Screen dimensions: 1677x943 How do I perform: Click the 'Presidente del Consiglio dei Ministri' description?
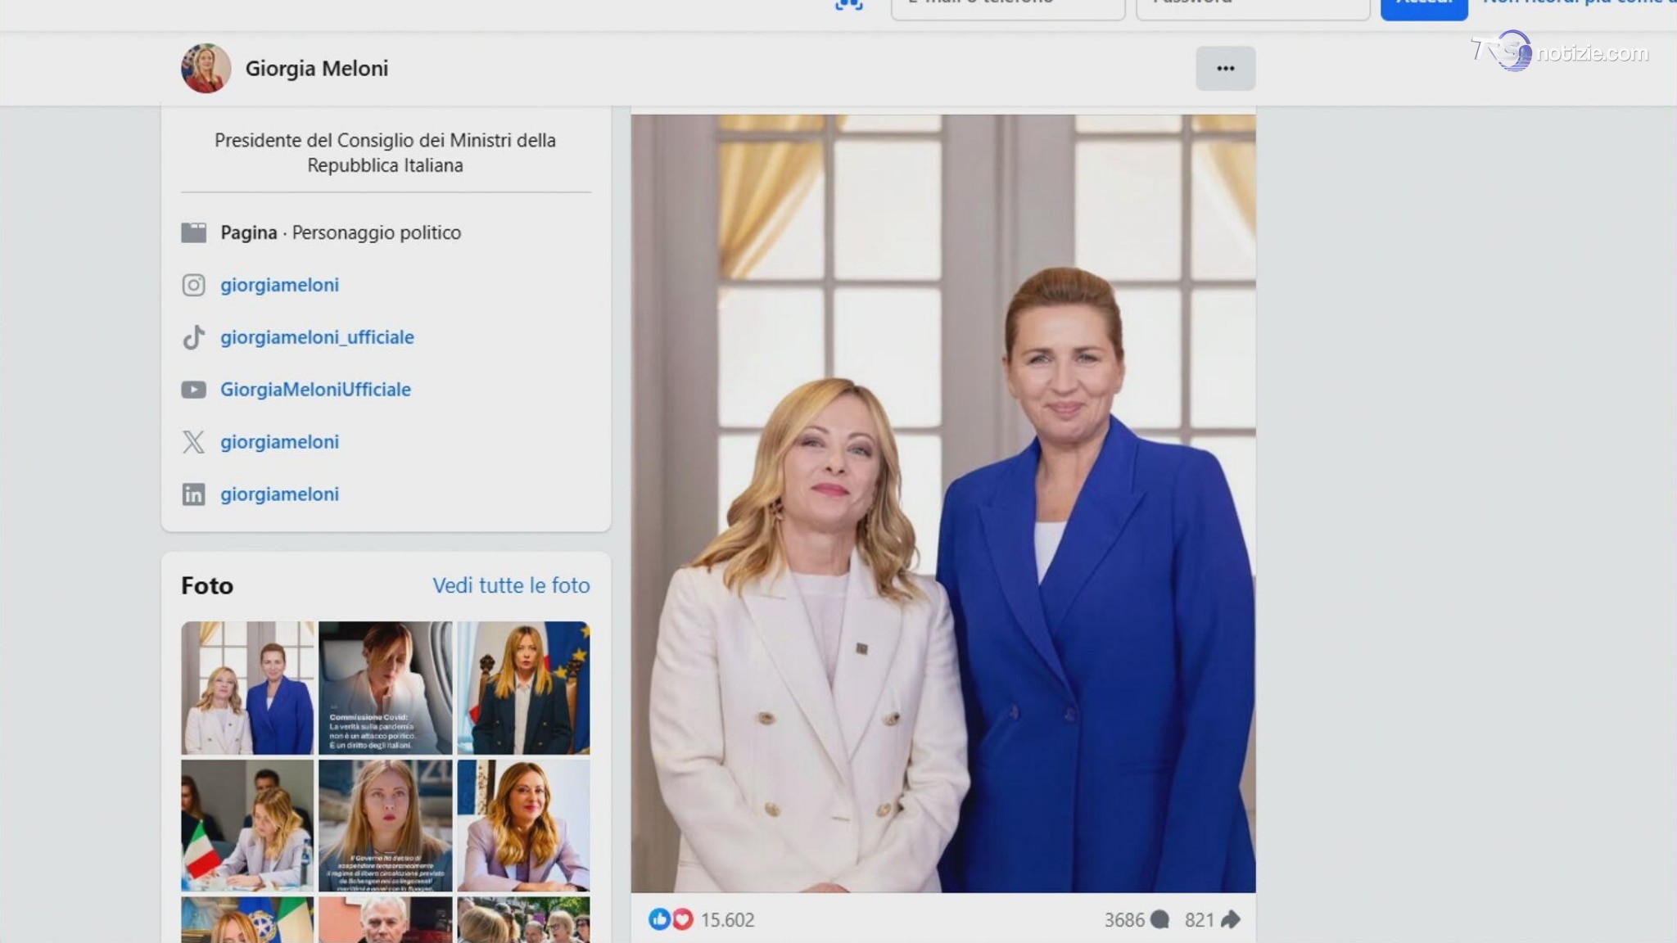(x=385, y=153)
